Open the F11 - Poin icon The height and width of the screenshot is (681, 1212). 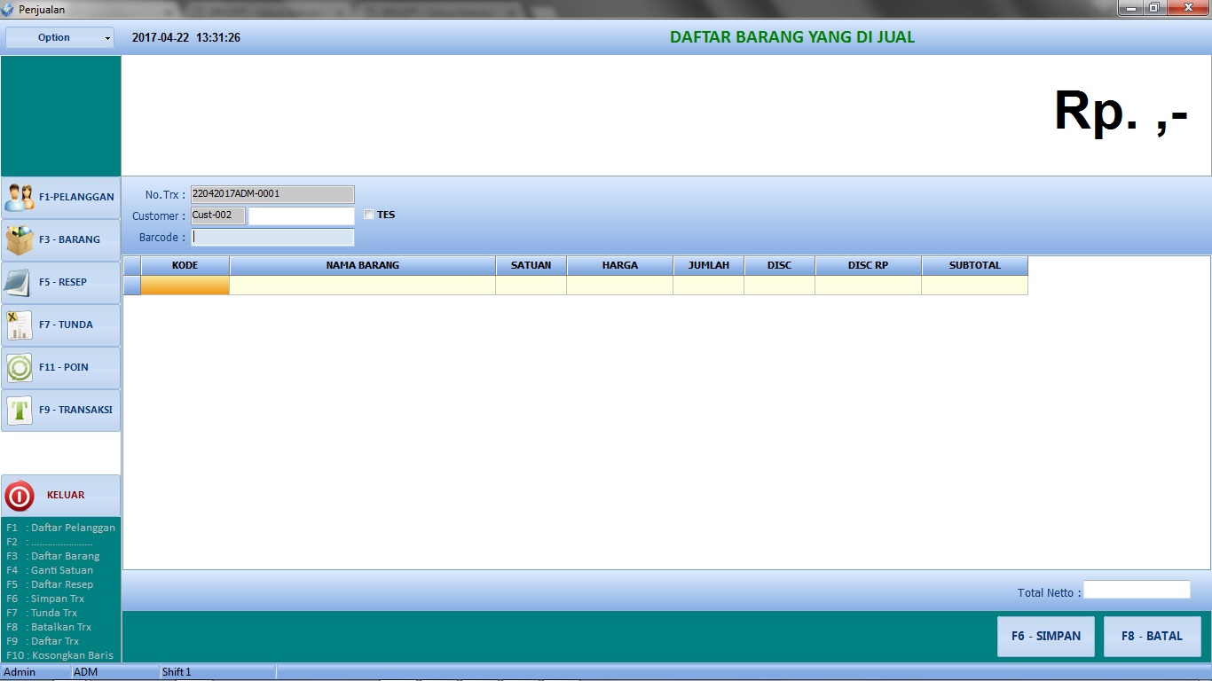pyautogui.click(x=20, y=367)
